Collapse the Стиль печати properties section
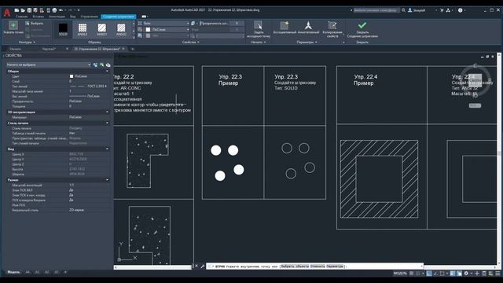503x283 pixels. pos(107,123)
